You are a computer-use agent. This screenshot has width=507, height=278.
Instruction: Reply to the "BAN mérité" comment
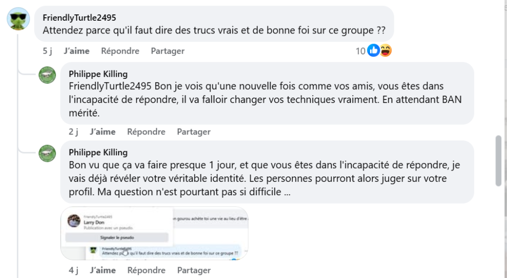tap(146, 132)
